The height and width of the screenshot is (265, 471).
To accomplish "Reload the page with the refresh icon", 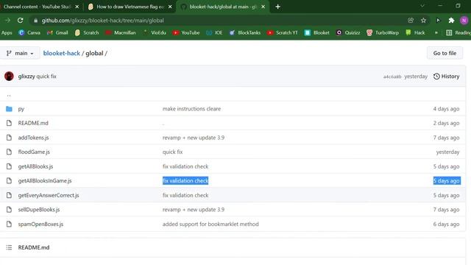I will coord(20,21).
